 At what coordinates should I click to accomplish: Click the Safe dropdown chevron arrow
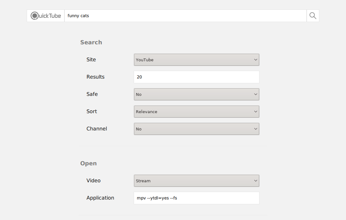[255, 94]
